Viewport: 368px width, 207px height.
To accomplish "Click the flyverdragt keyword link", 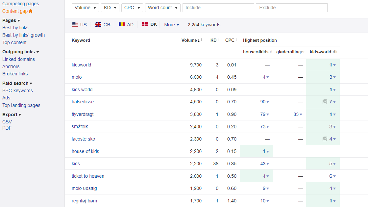I will [82, 114].
